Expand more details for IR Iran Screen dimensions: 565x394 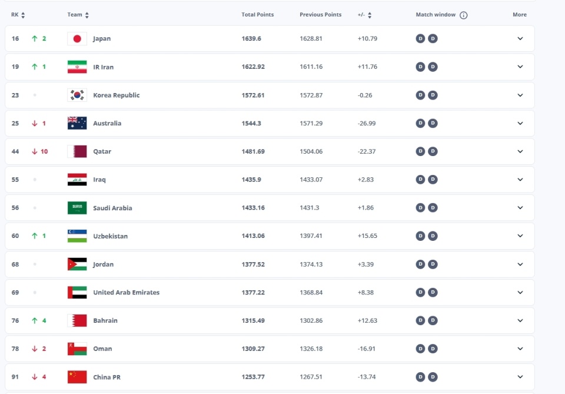point(520,67)
